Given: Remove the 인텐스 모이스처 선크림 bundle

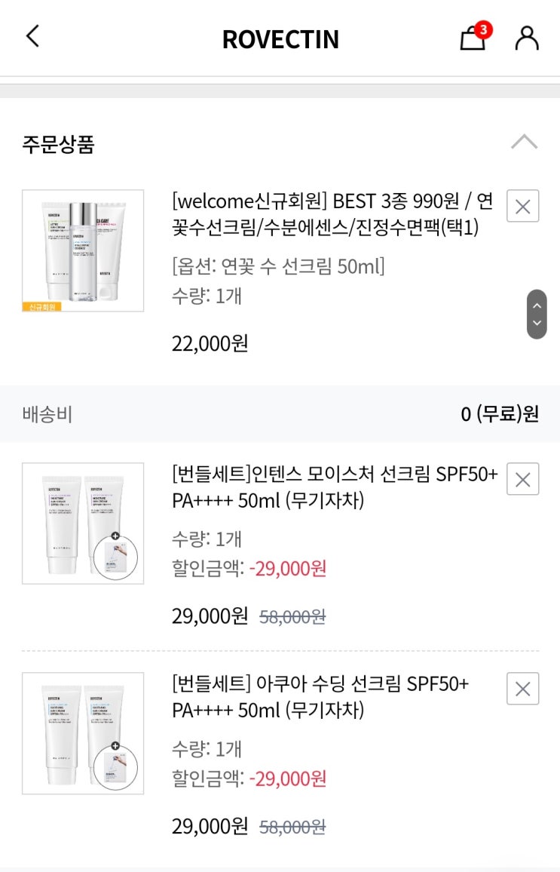Looking at the screenshot, I should point(522,479).
